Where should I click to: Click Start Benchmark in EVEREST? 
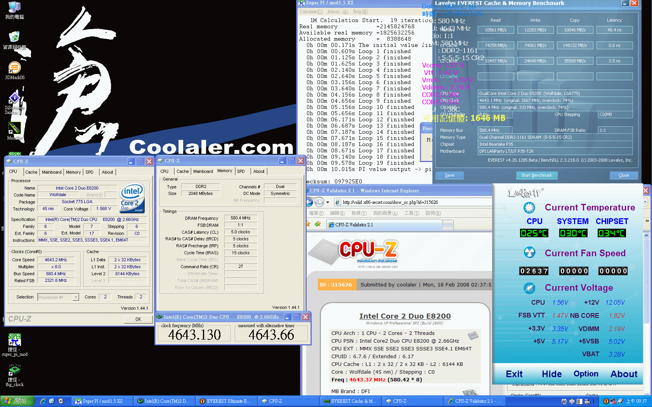point(537,175)
